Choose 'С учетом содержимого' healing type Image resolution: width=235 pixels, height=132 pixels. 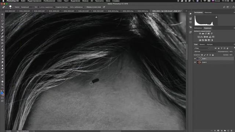(x=46, y=7)
